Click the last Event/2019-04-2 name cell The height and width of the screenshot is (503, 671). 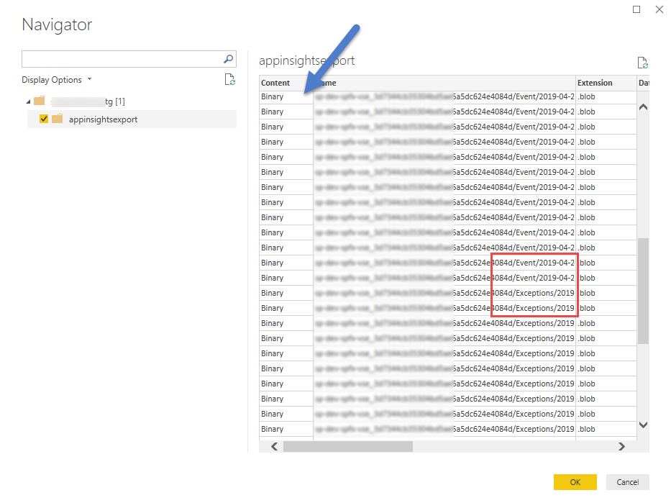(x=444, y=278)
